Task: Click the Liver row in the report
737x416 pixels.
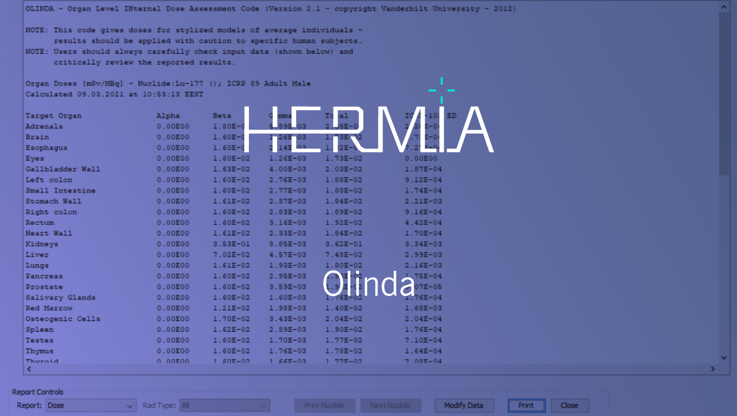Action: (x=37, y=255)
